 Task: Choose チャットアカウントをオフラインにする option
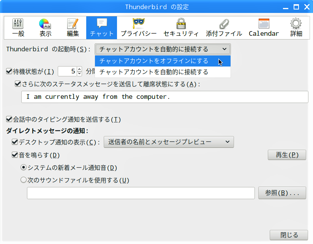[163, 61]
